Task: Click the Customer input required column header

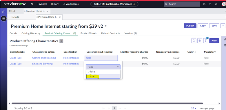Action: (99, 52)
